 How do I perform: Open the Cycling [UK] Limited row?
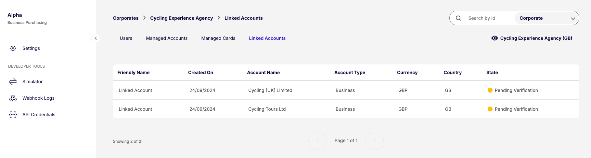(x=270, y=90)
